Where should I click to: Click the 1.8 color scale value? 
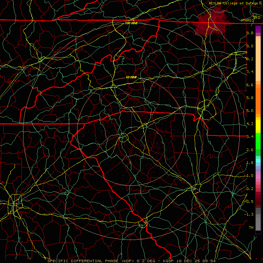[x=250, y=163]
